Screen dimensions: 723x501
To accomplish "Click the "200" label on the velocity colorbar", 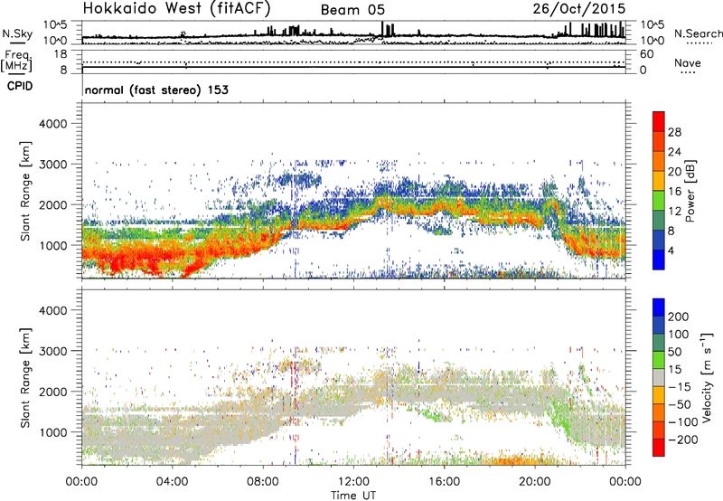I will [x=678, y=317].
